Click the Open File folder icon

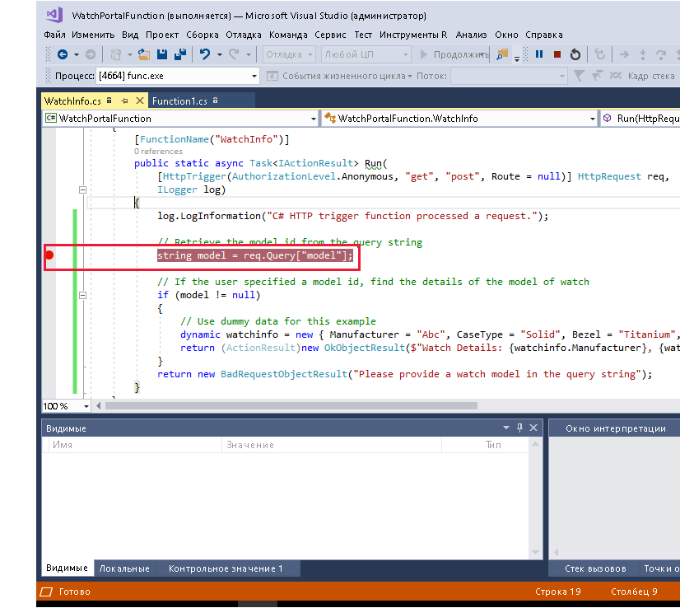pos(144,54)
